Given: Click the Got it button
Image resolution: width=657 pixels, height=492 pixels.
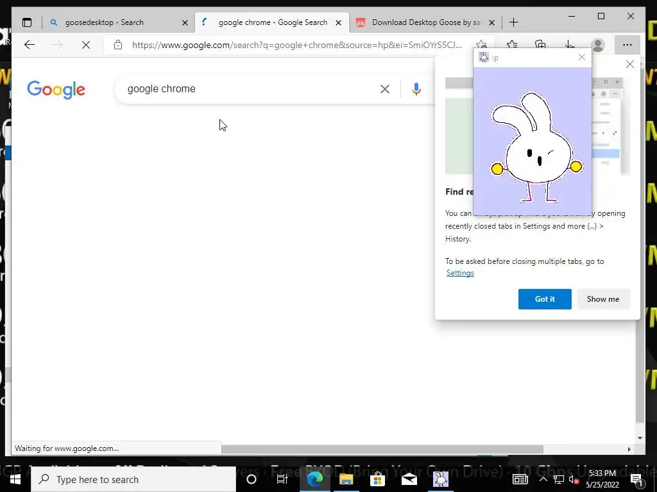Looking at the screenshot, I should click(x=545, y=299).
